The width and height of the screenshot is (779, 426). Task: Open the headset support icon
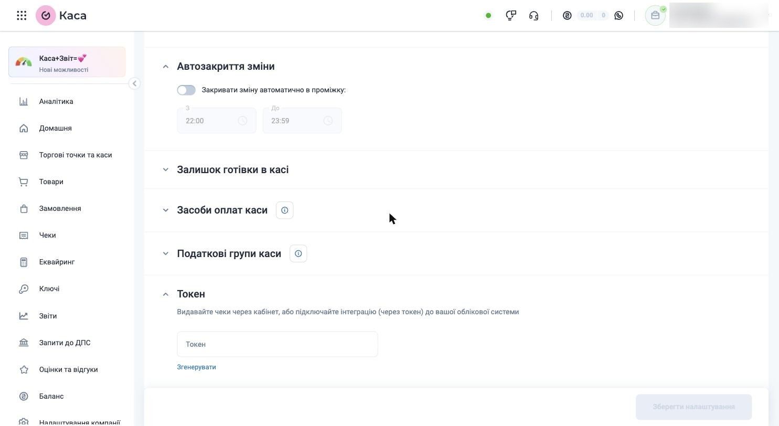[533, 16]
